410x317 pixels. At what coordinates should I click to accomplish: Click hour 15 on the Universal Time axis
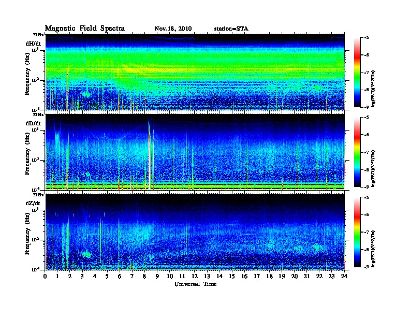pyautogui.click(x=232, y=276)
